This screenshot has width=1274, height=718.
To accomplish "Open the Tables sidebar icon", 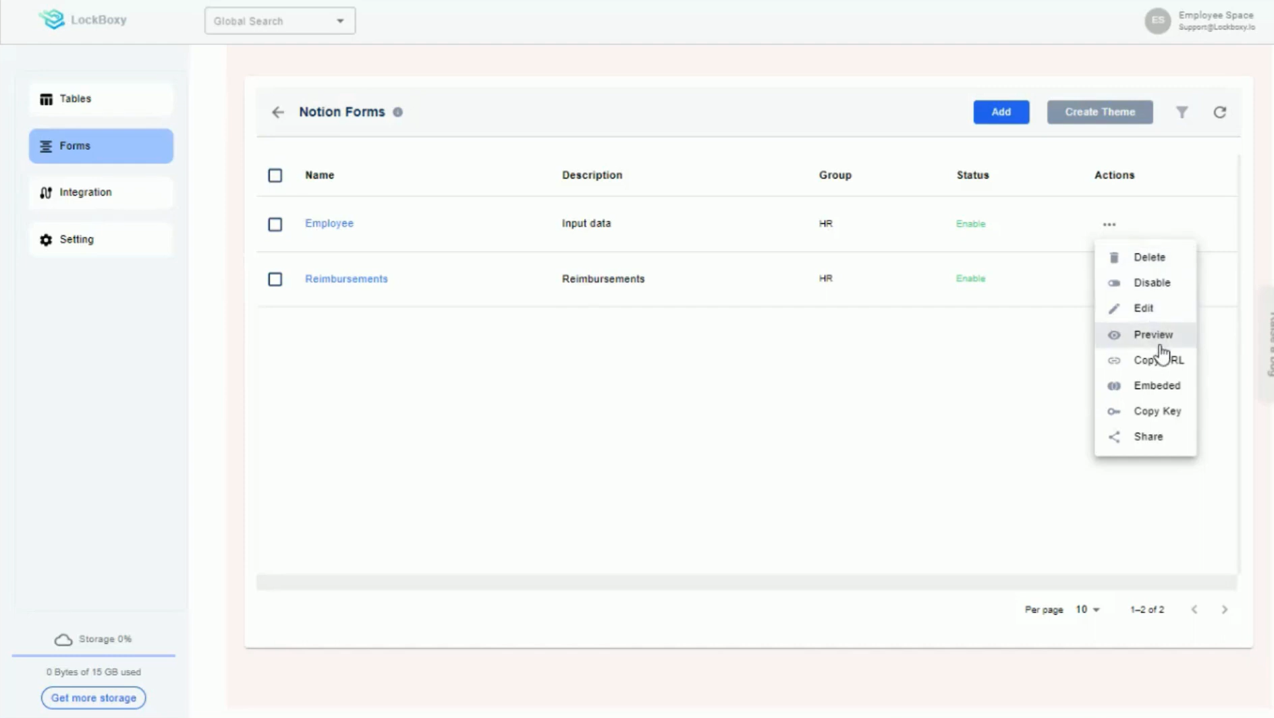I will [x=46, y=99].
